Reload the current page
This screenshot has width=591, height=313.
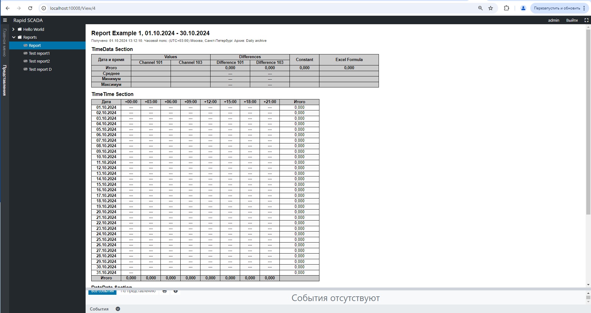coord(30,8)
